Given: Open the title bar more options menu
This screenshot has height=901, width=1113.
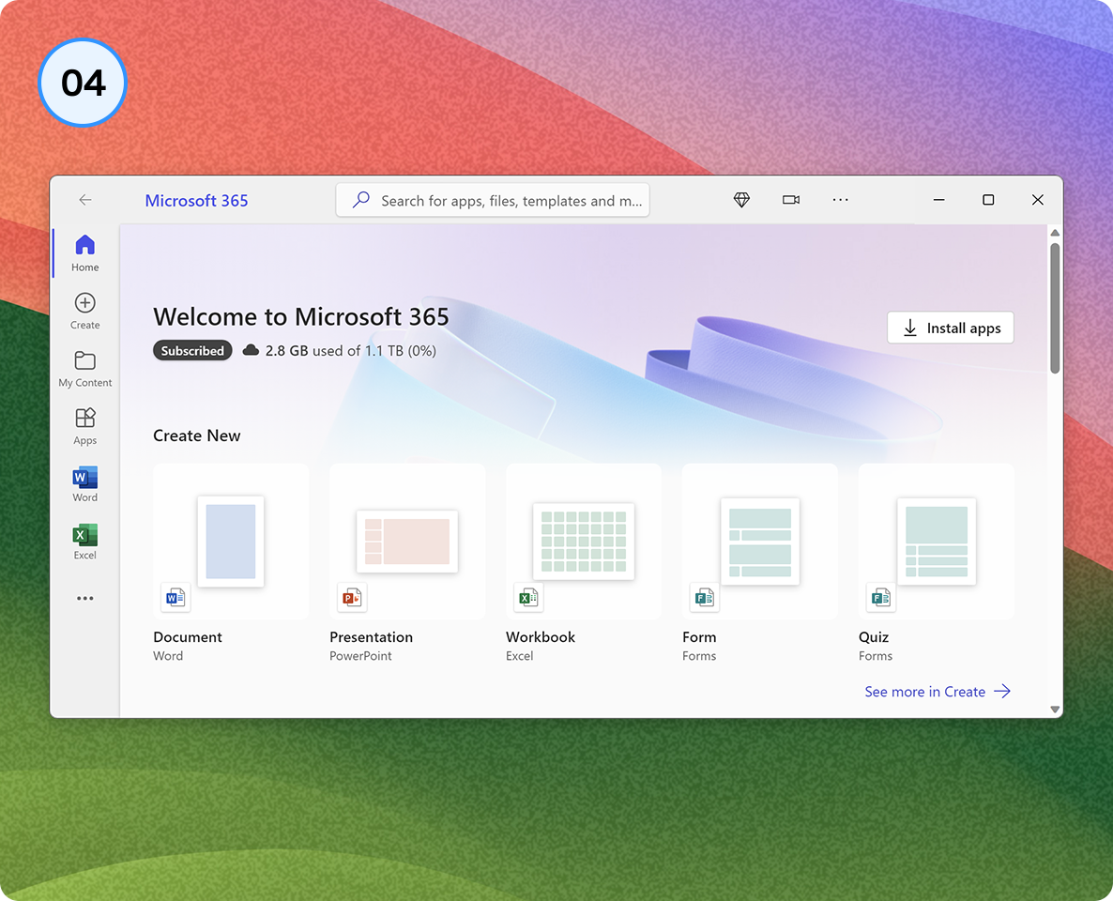Looking at the screenshot, I should tap(841, 200).
